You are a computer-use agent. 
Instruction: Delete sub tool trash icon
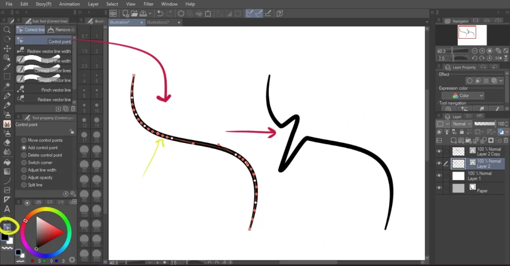(x=73, y=109)
